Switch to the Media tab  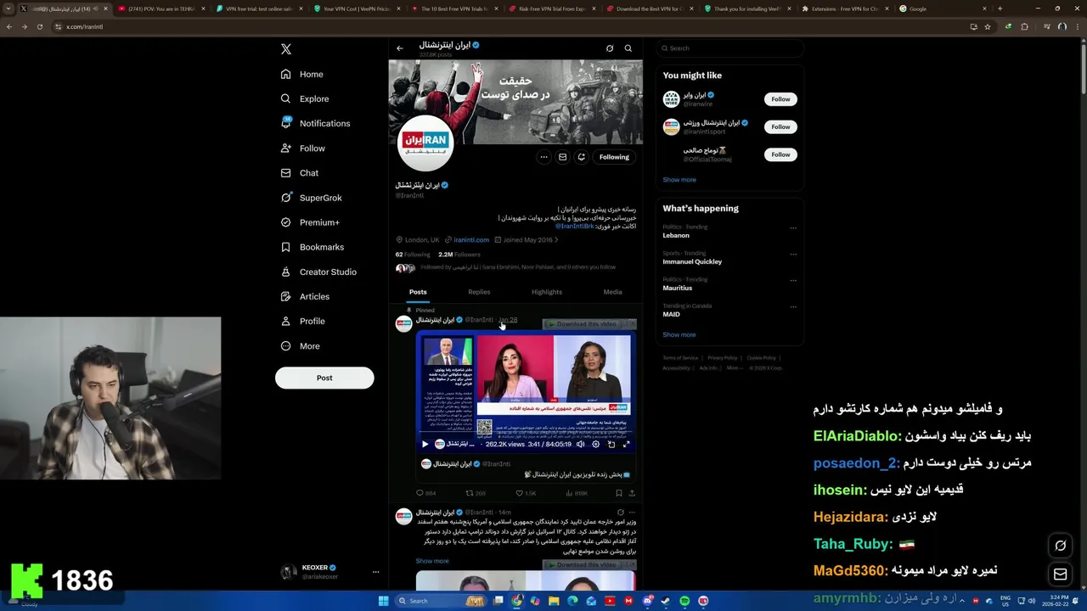[x=612, y=292]
